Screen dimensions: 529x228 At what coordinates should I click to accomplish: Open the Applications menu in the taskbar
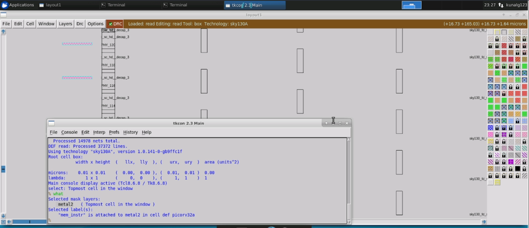[18, 5]
